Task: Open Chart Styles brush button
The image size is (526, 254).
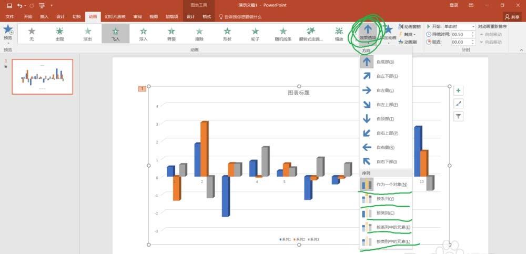Action: pos(458,104)
